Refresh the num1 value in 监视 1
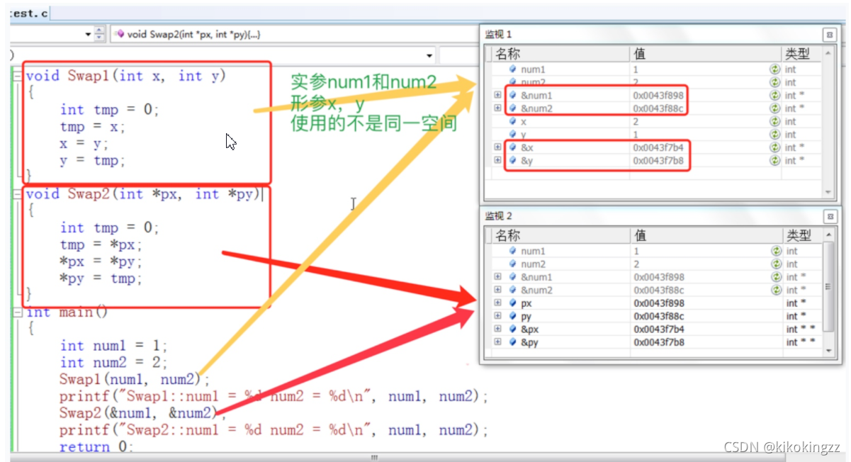 [x=775, y=69]
